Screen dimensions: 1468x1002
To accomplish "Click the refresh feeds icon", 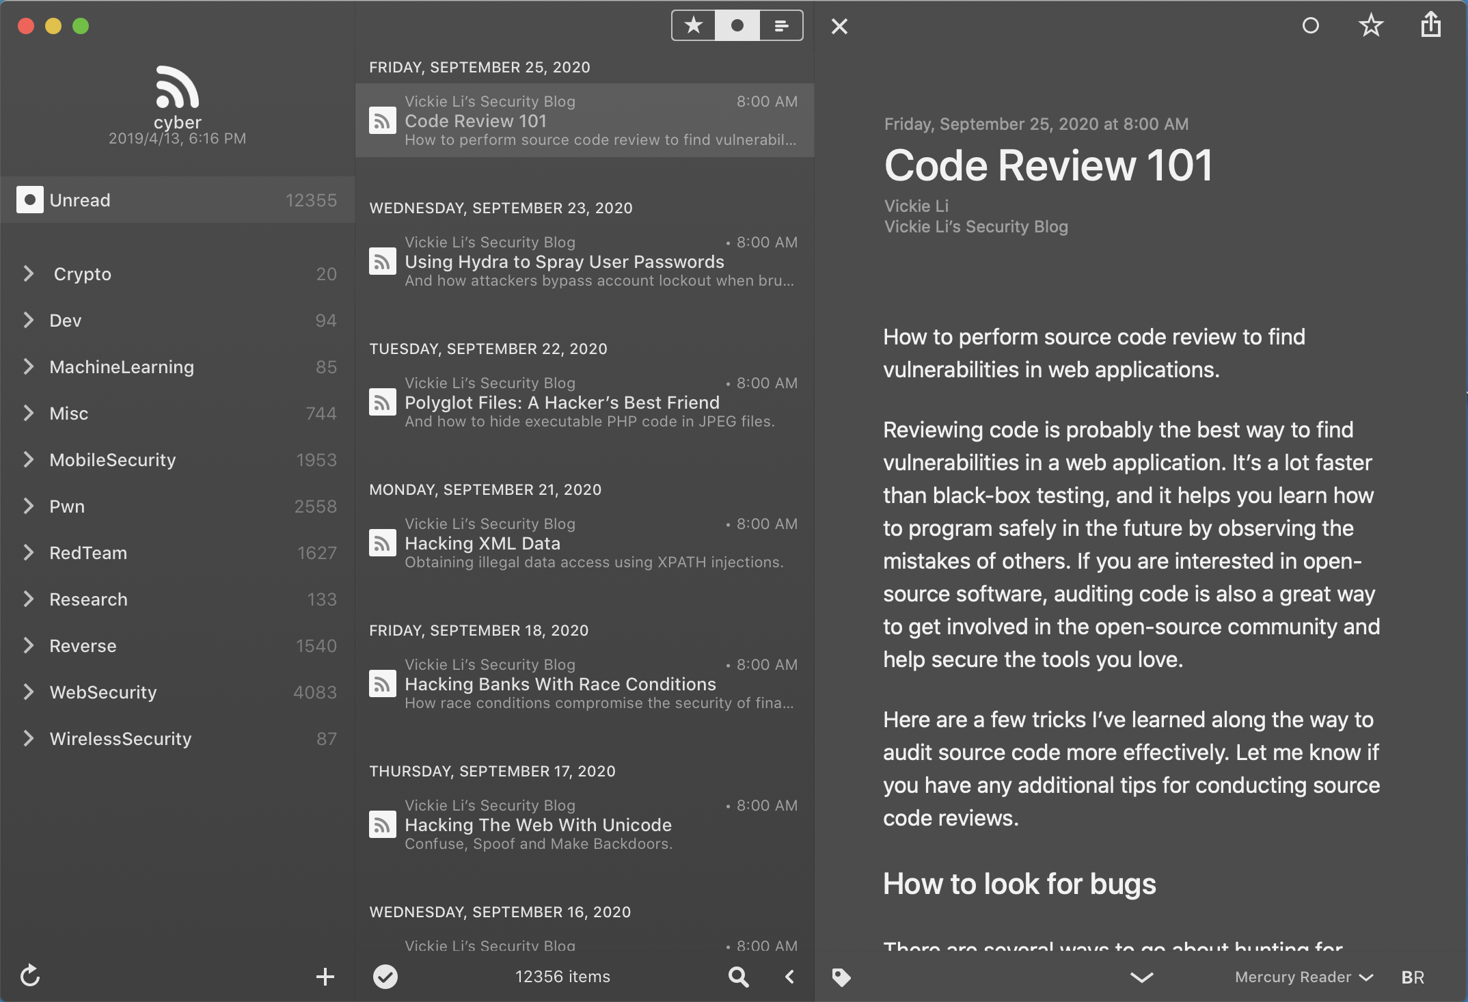I will pyautogui.click(x=30, y=976).
